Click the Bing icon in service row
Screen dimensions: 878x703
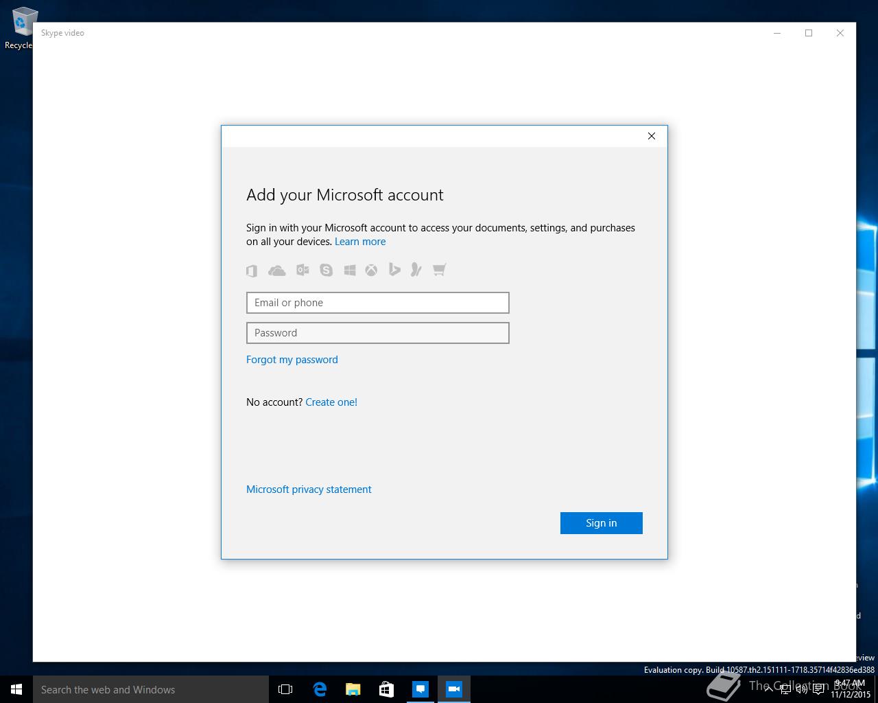tap(394, 269)
